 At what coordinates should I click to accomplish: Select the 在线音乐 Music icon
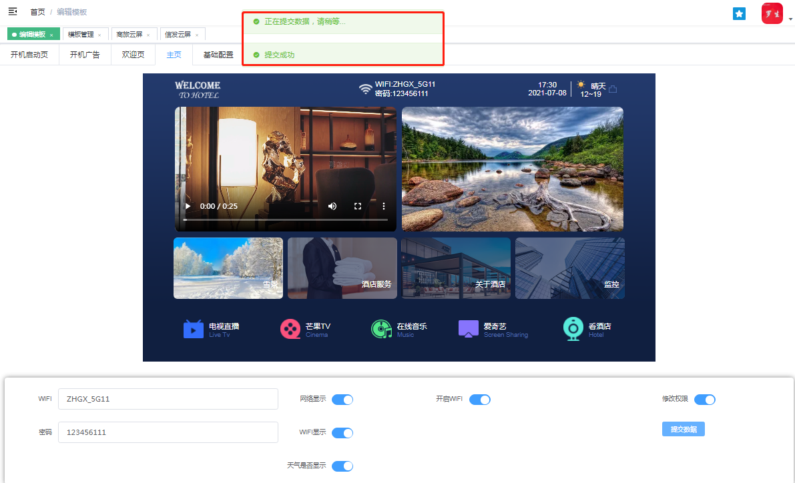click(381, 329)
